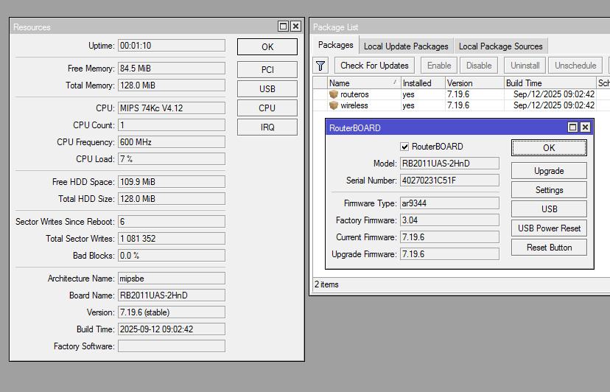The image size is (610, 392).
Task: Click the Unschedule button
Action: [575, 66]
